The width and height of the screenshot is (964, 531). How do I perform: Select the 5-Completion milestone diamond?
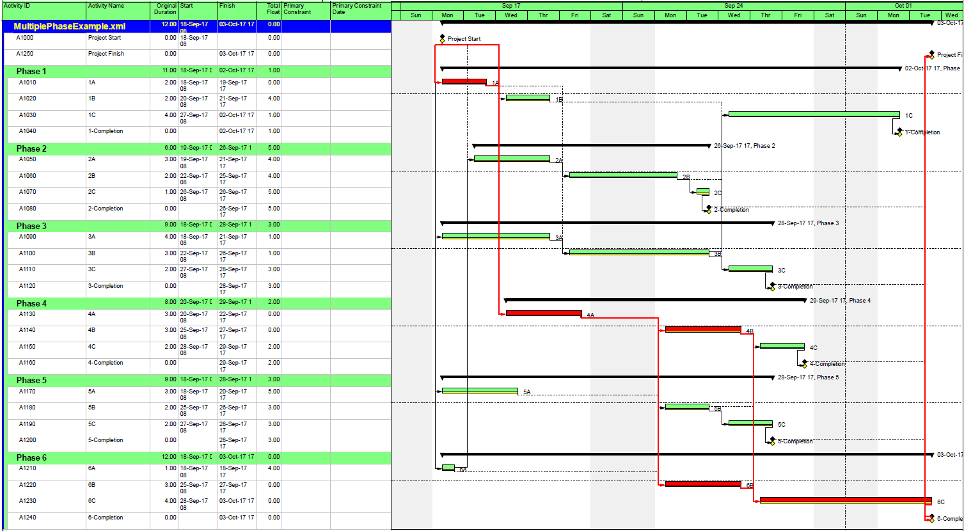771,440
